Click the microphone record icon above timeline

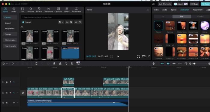click(154, 64)
